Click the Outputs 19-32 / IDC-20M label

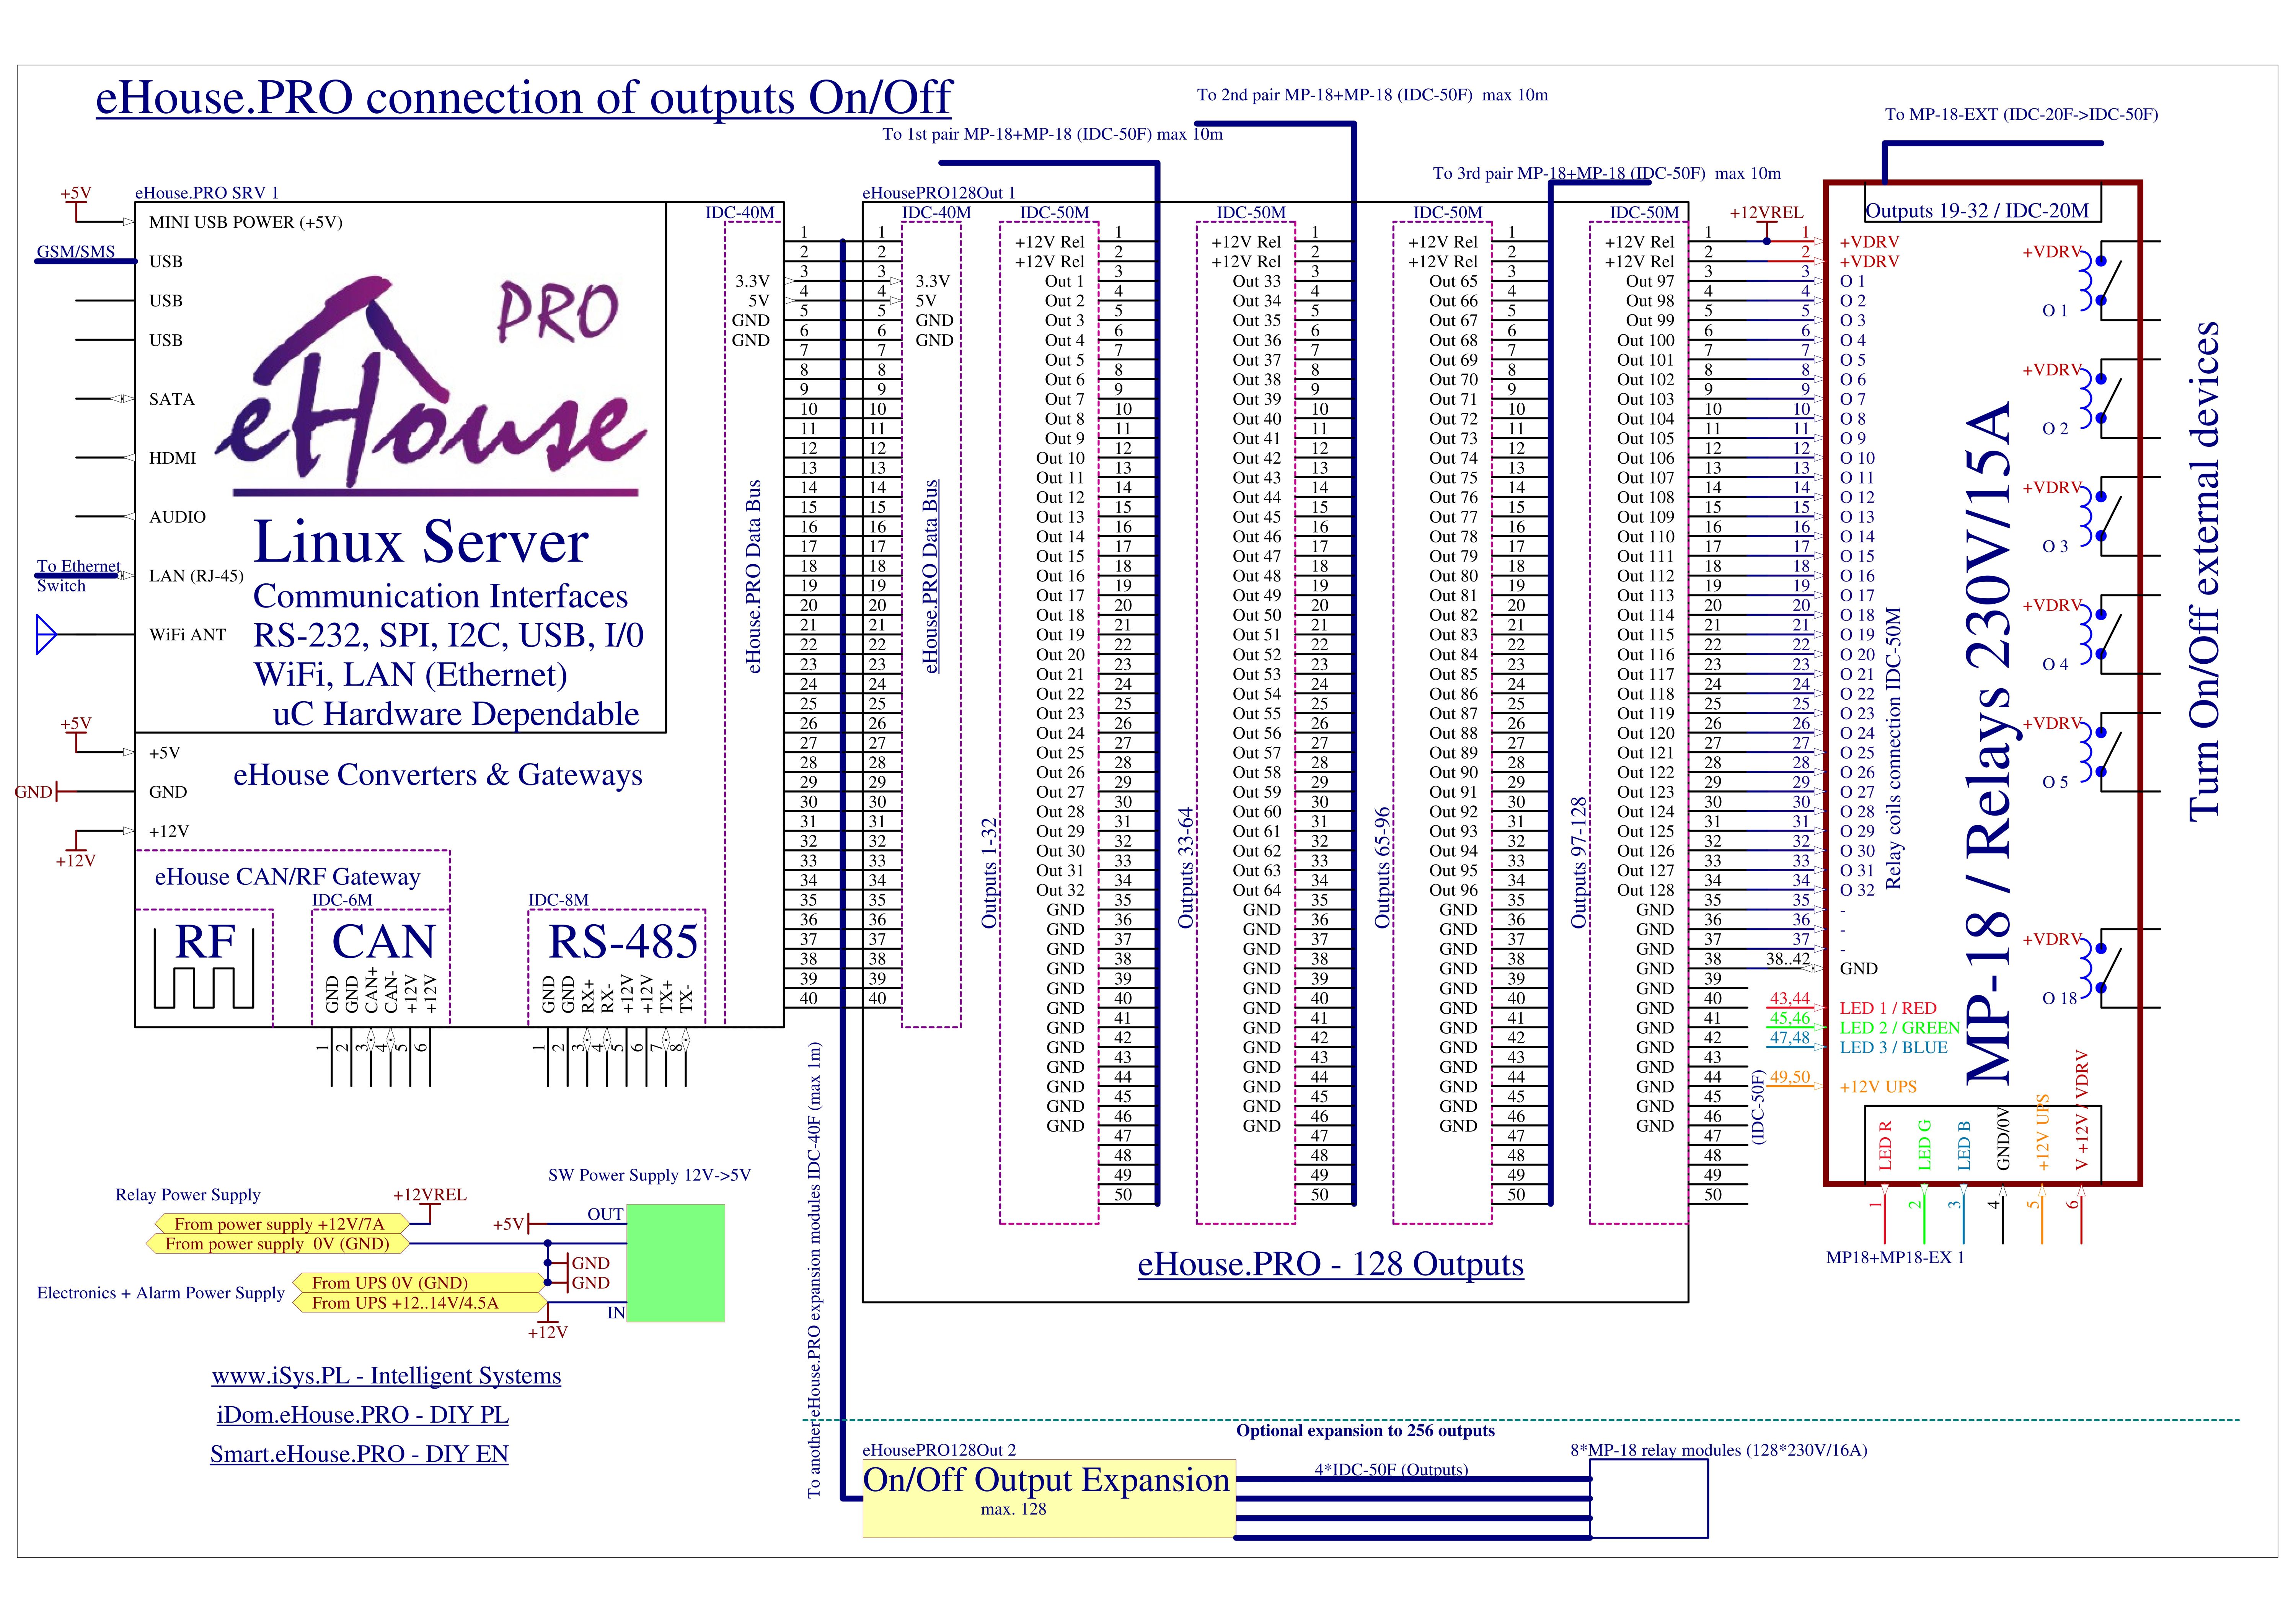1978,211
